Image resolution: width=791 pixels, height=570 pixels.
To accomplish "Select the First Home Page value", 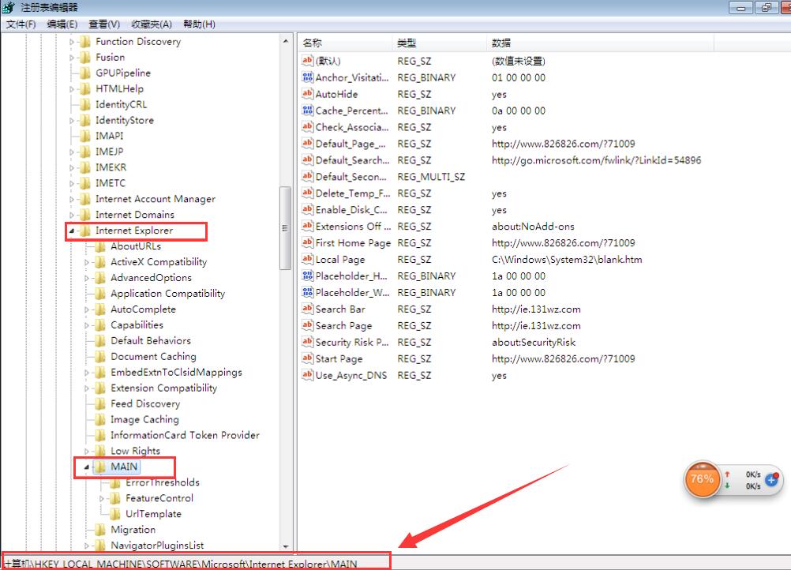I will [353, 243].
